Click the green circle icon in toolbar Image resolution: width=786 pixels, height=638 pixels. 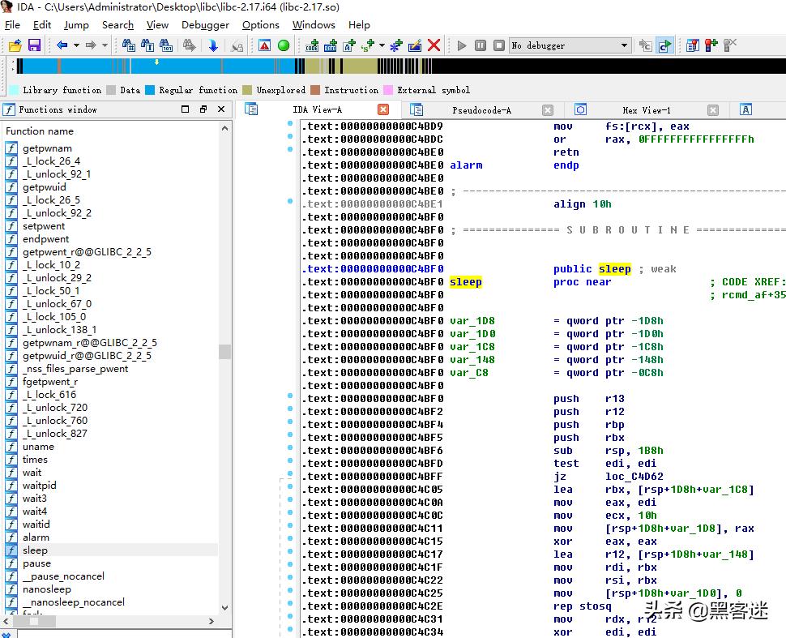(x=284, y=45)
